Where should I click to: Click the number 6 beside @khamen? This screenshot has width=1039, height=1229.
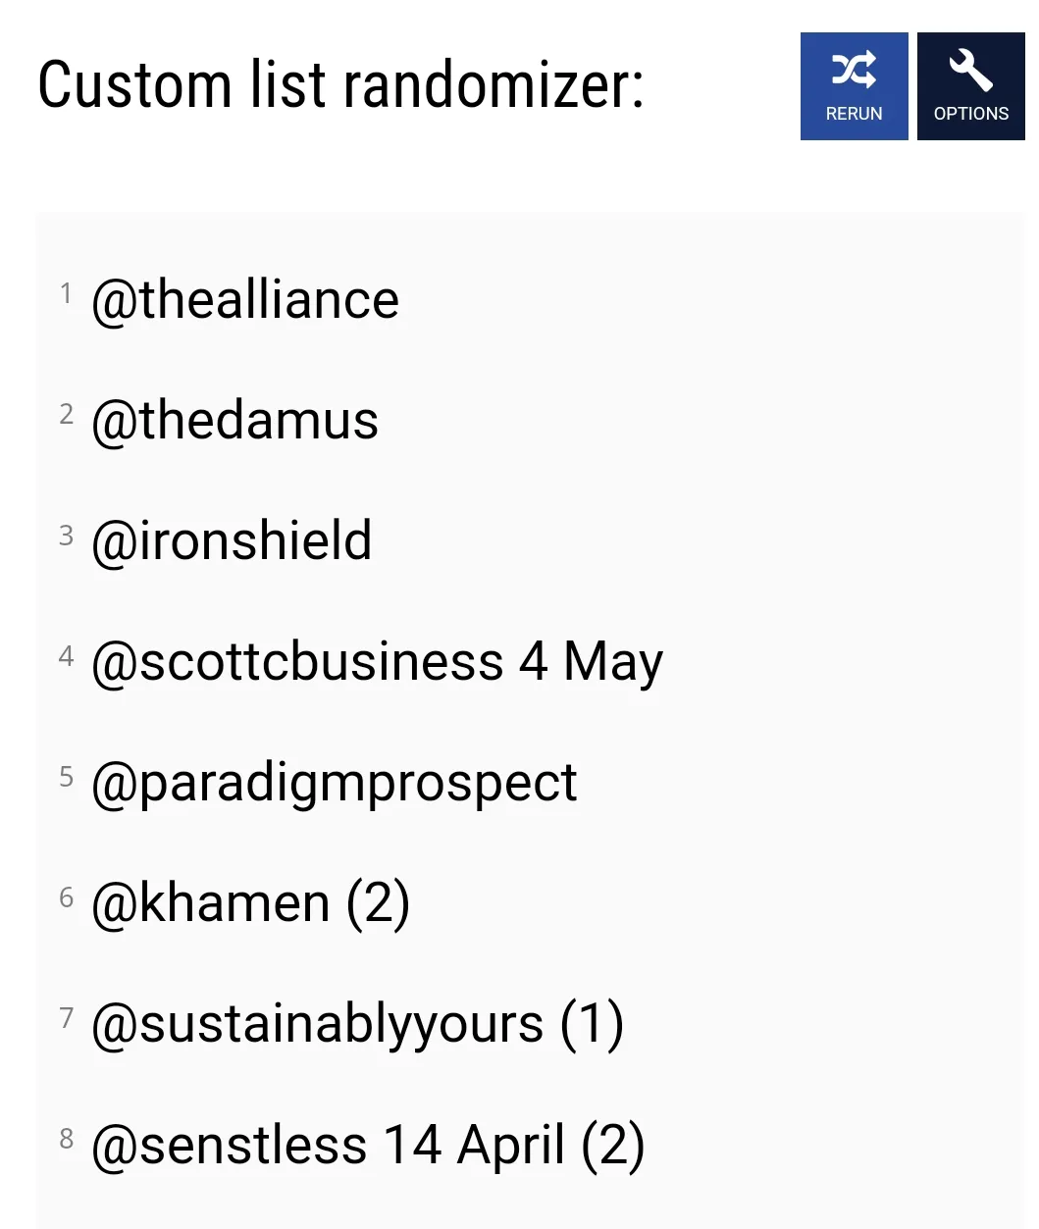[67, 896]
